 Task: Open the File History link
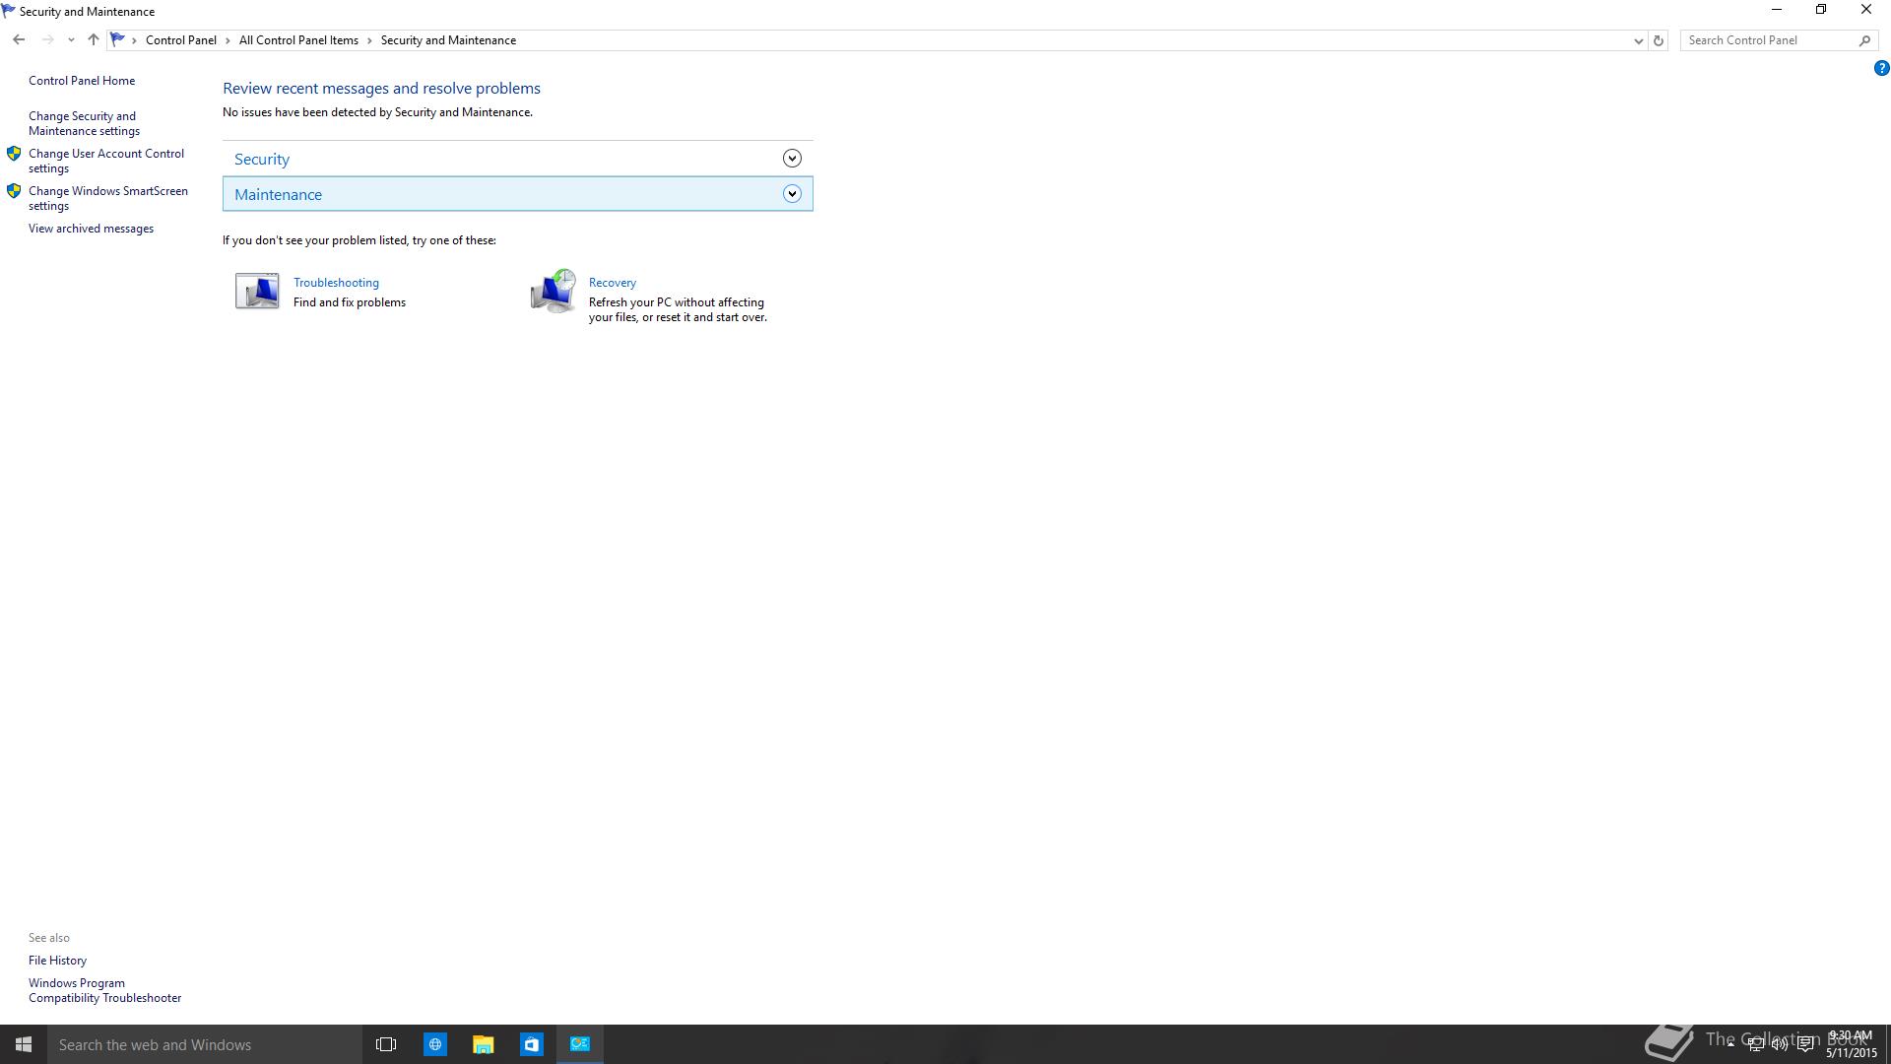click(x=57, y=961)
